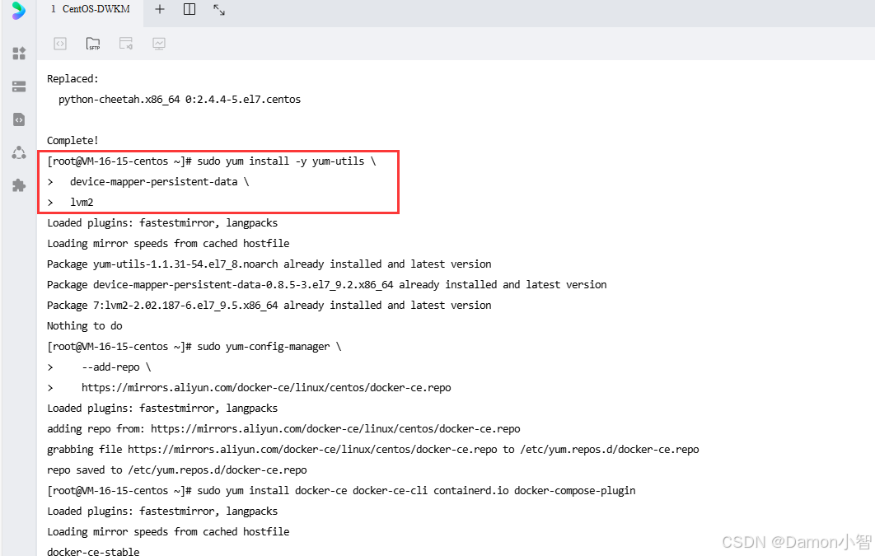
Task: Open the code snippets sidebar icon
Action: click(x=19, y=119)
